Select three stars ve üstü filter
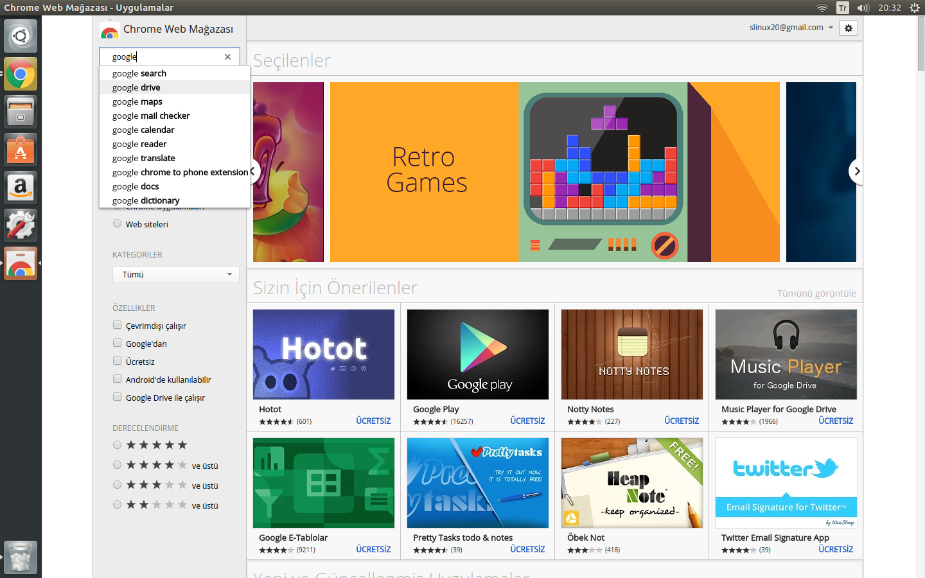Image resolution: width=925 pixels, height=578 pixels. click(117, 485)
